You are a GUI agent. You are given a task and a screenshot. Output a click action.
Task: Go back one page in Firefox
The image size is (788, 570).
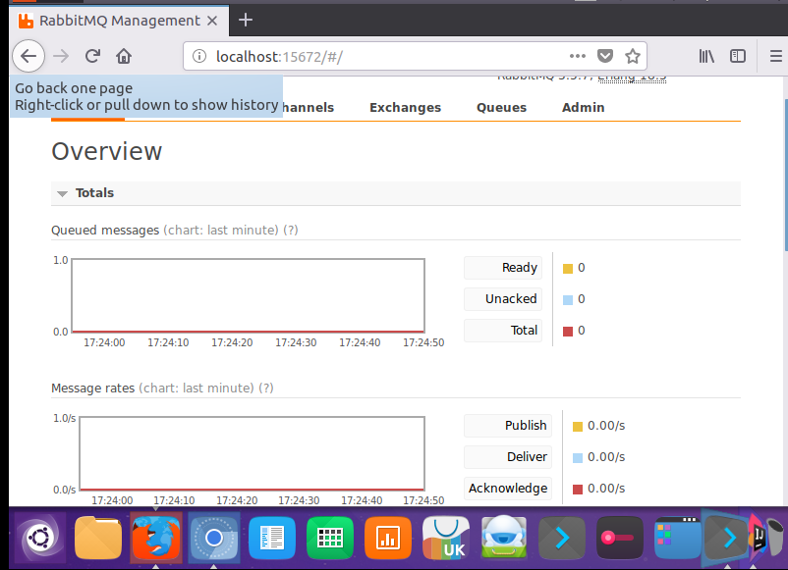tap(28, 56)
